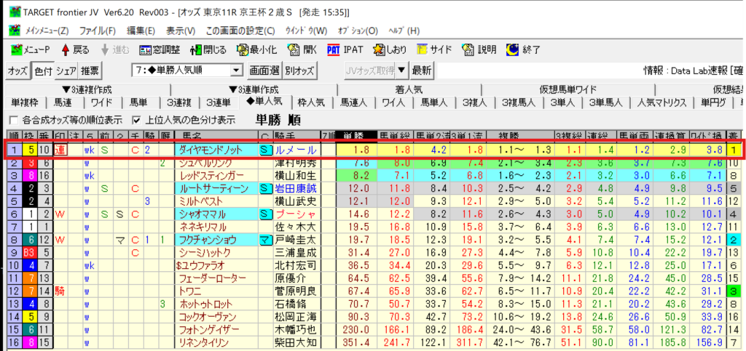Image resolution: width=746 pixels, height=351 pixels.
Task: Click the 別オッズ button
Action: [299, 70]
